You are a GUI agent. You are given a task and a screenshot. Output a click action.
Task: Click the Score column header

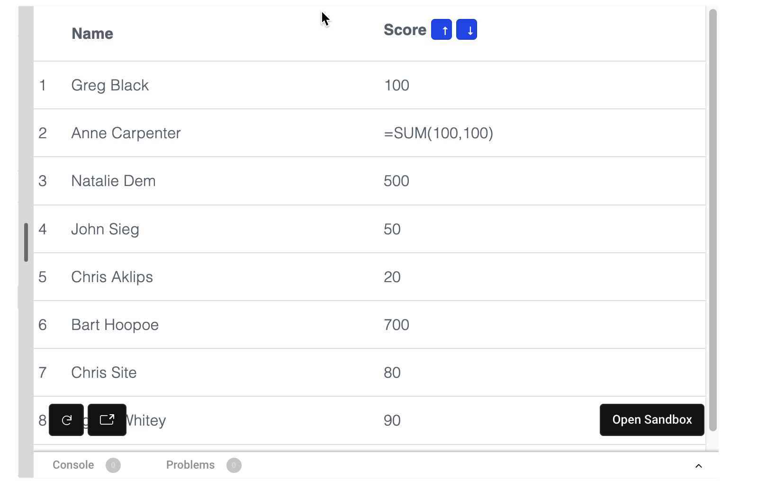point(405,29)
